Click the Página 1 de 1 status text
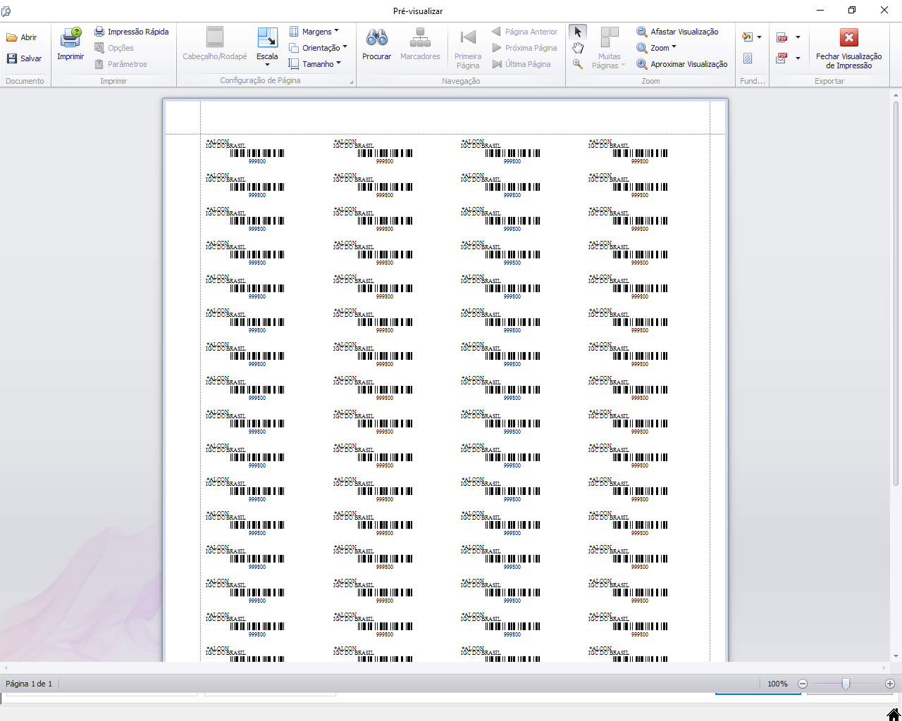This screenshot has height=721, width=902. click(29, 684)
